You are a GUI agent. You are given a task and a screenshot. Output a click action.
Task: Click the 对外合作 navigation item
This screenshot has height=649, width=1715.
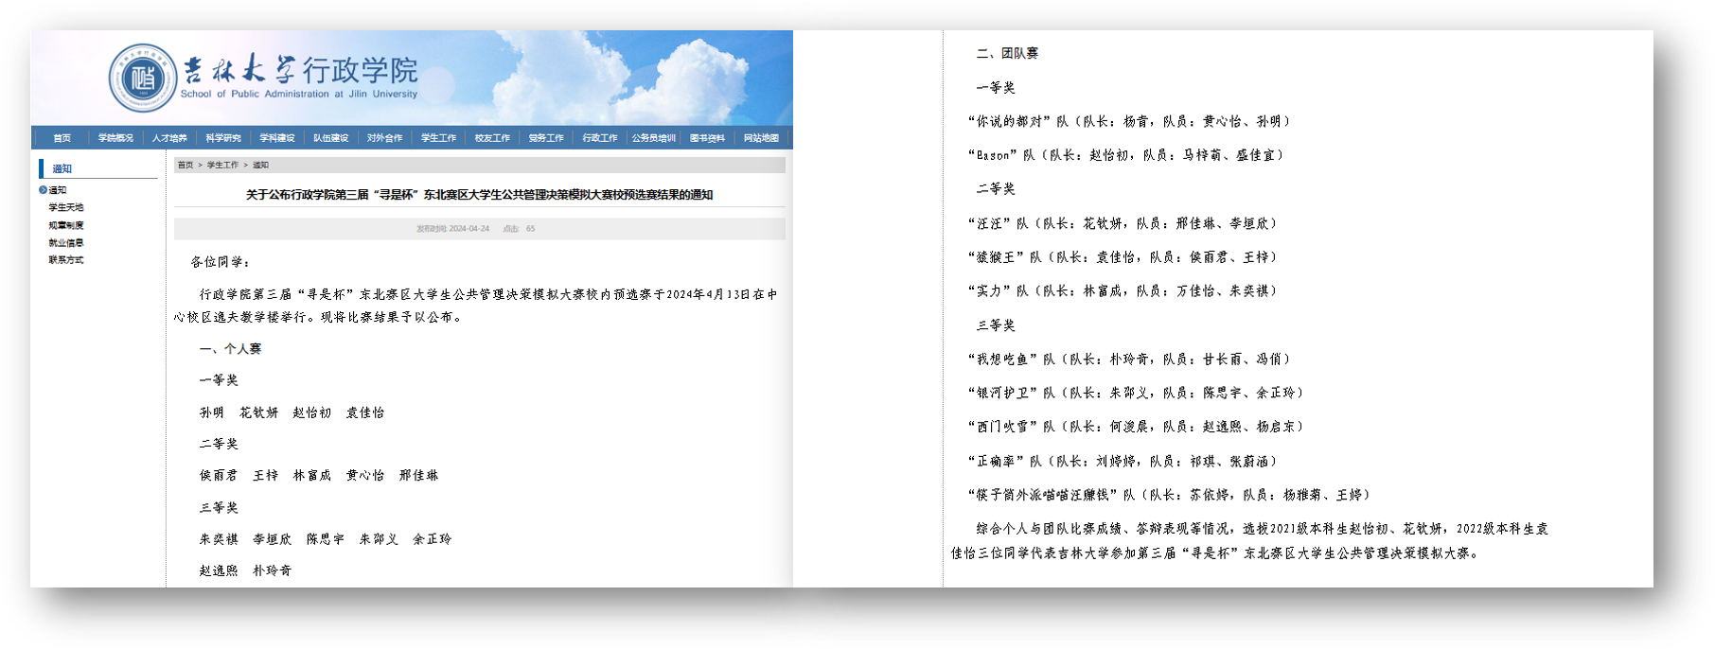(385, 138)
